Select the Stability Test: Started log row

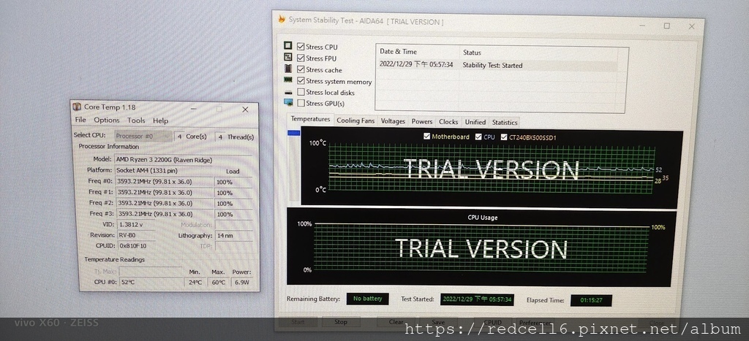click(x=497, y=65)
